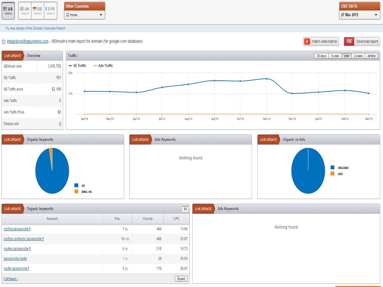Click the red PDF icon
The height and width of the screenshot is (287, 383).
pos(349,41)
